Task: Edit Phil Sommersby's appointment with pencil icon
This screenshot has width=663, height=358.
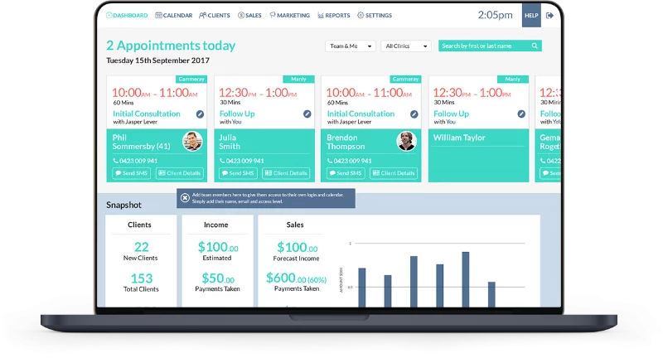Action: [x=200, y=114]
